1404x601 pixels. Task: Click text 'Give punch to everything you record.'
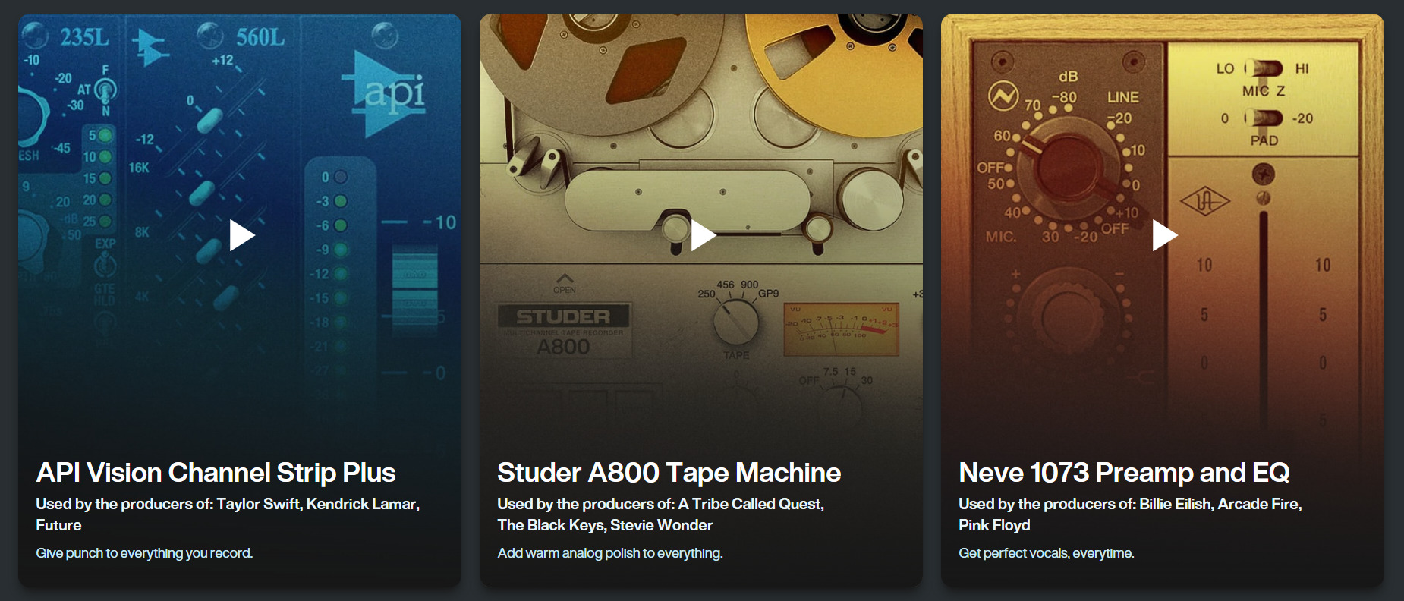click(144, 553)
